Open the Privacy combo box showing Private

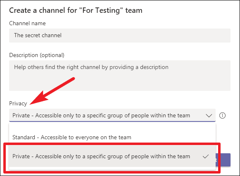click(x=112, y=115)
